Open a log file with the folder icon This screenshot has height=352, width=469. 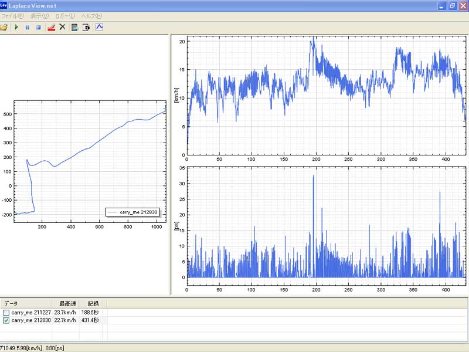point(4,27)
